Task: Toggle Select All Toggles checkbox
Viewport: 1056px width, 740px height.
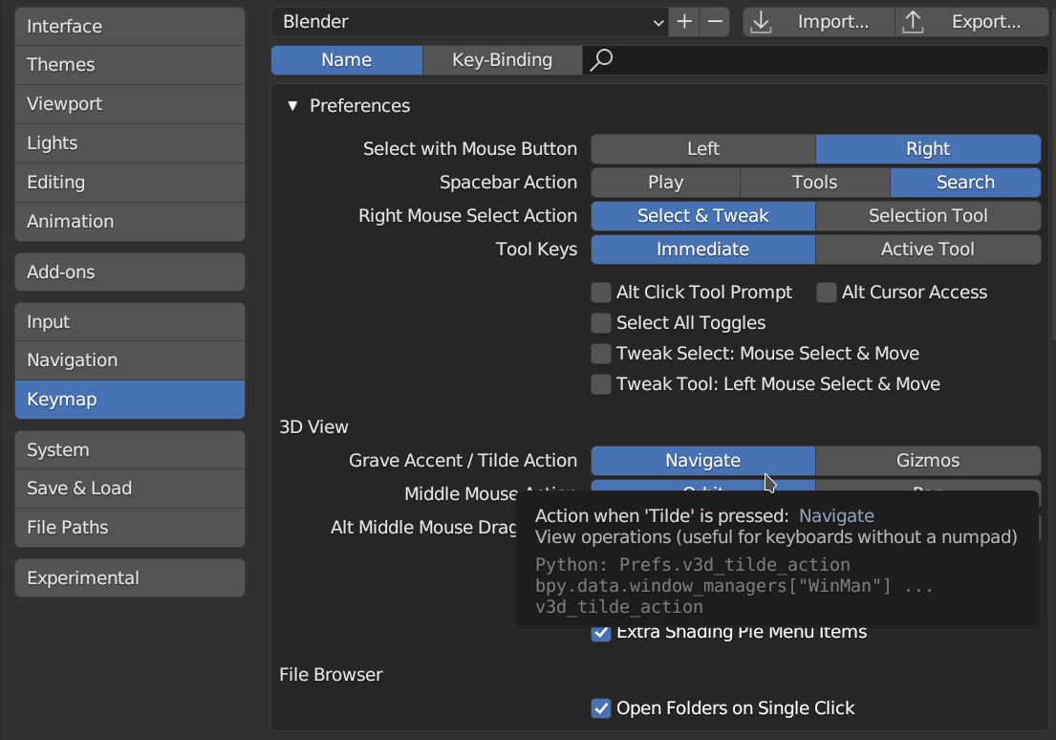Action: pyautogui.click(x=601, y=323)
